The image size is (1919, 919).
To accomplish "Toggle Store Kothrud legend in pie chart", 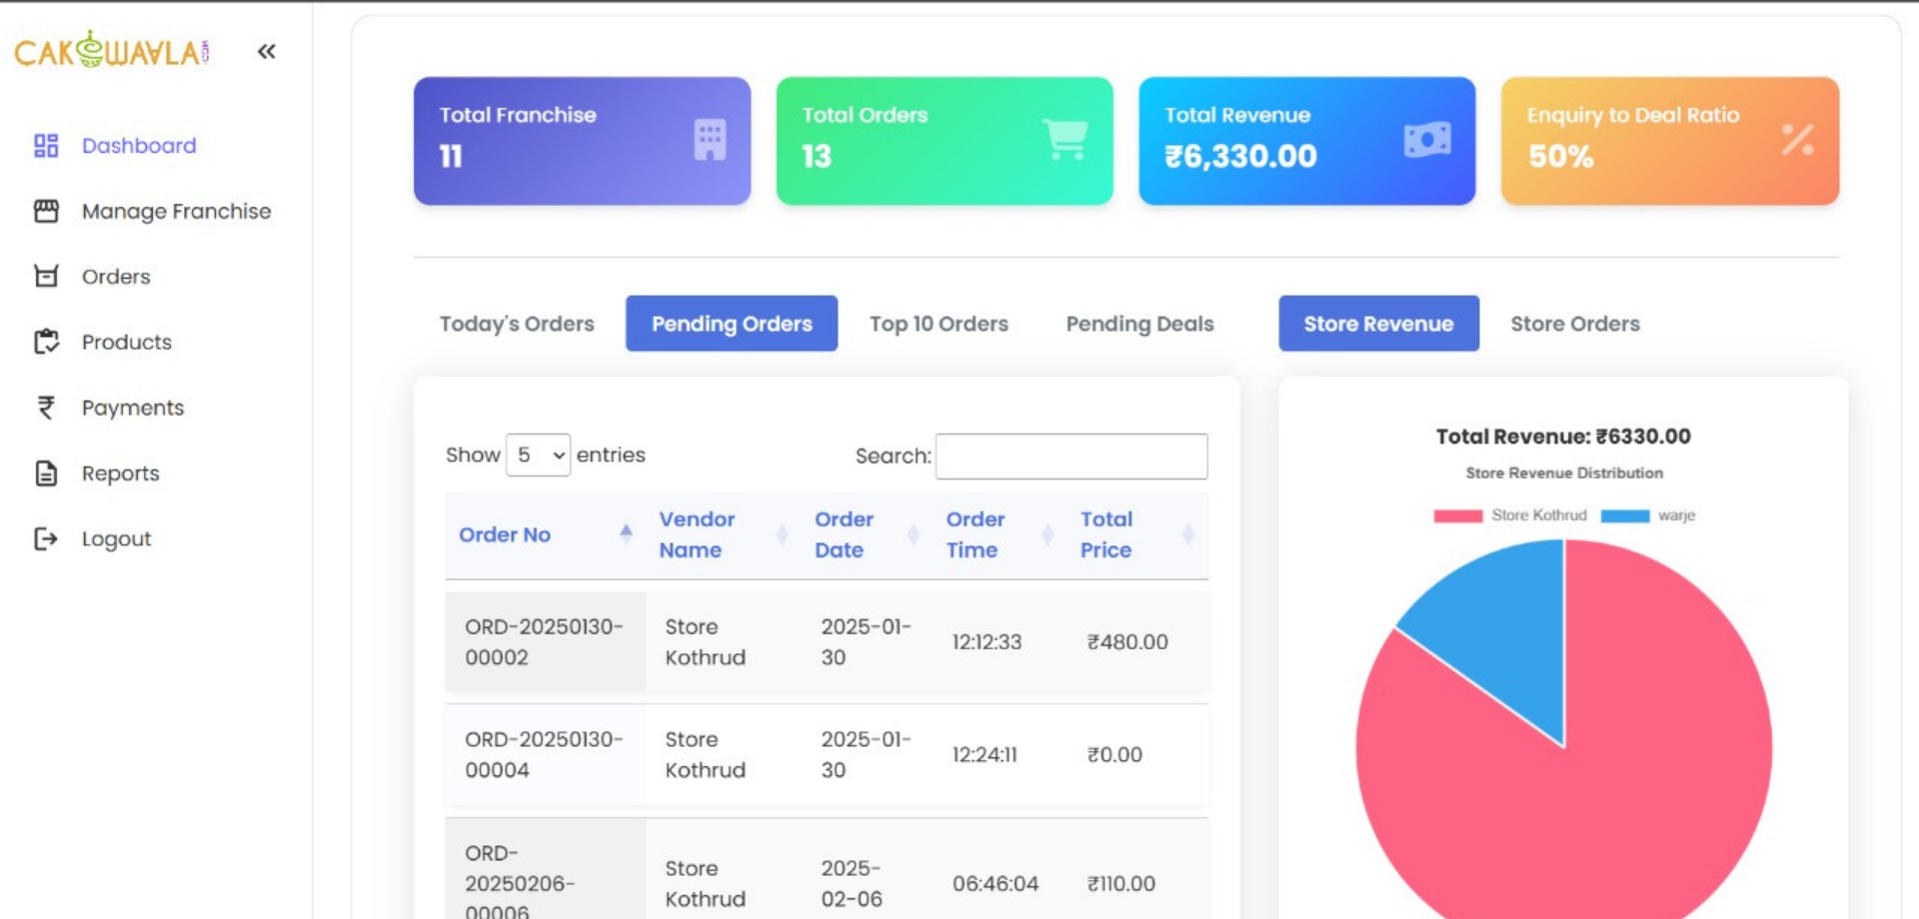I will click(1510, 515).
